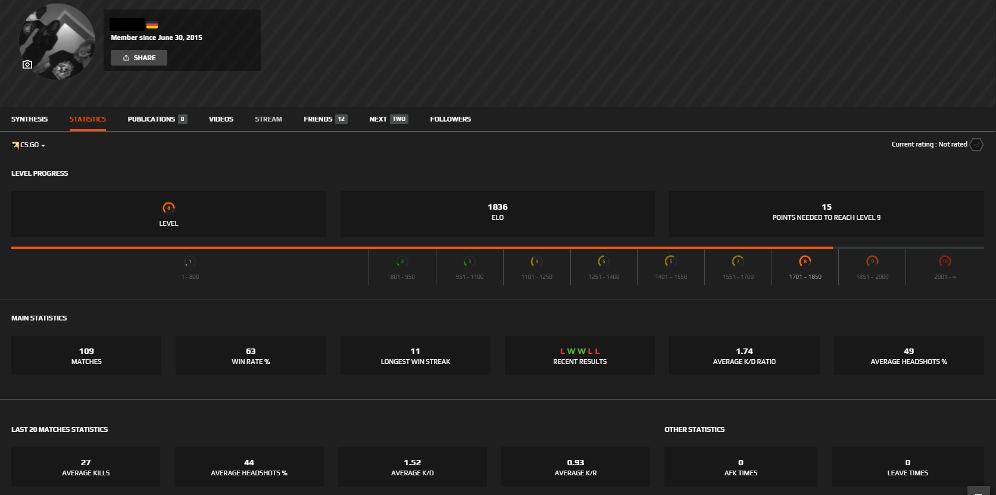Click the level 10 skill badge
The image size is (996, 495).
point(945,261)
